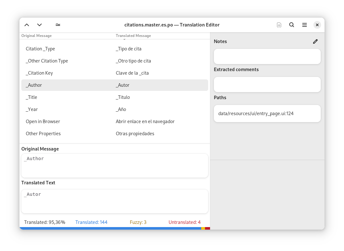This screenshot has height=251, width=344.
Task: Select the Open in Browser row
Action: point(115,122)
